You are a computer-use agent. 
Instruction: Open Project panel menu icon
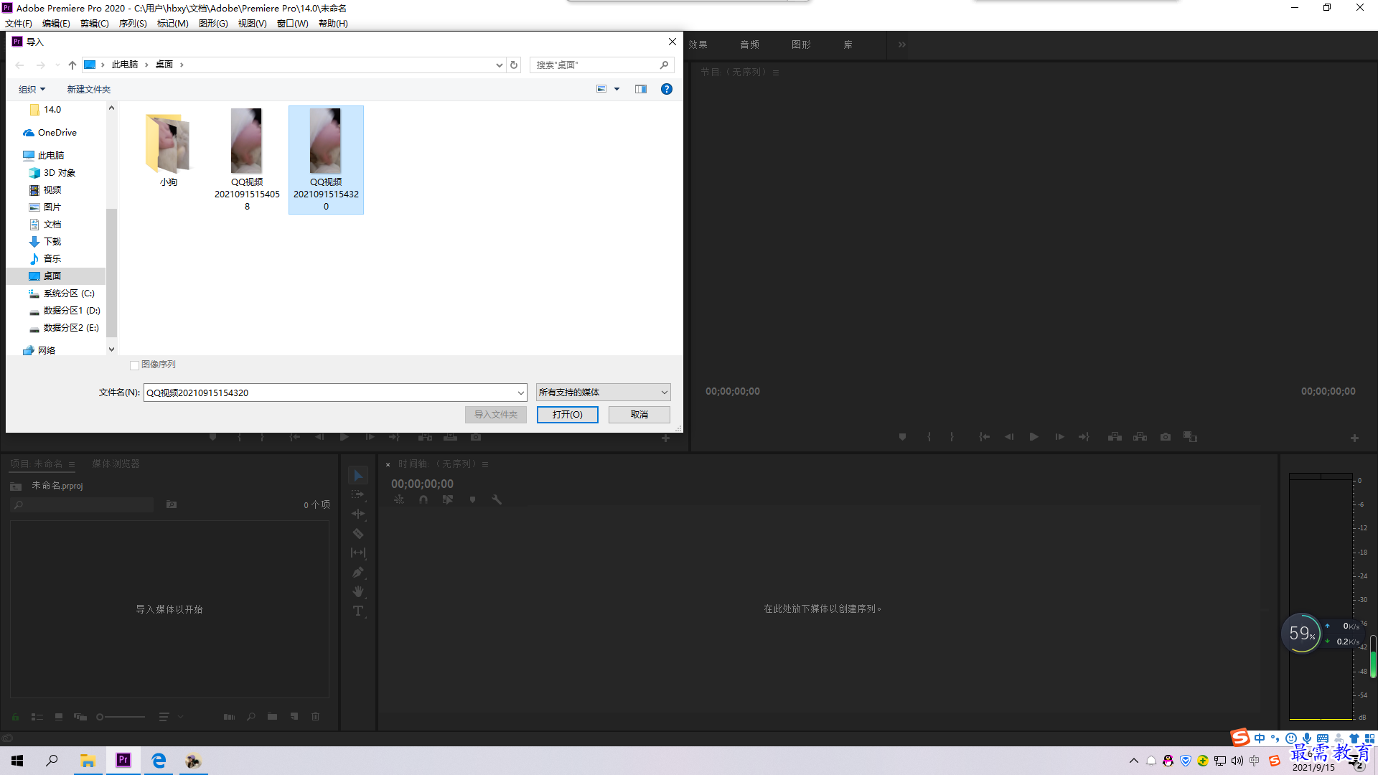click(x=72, y=465)
